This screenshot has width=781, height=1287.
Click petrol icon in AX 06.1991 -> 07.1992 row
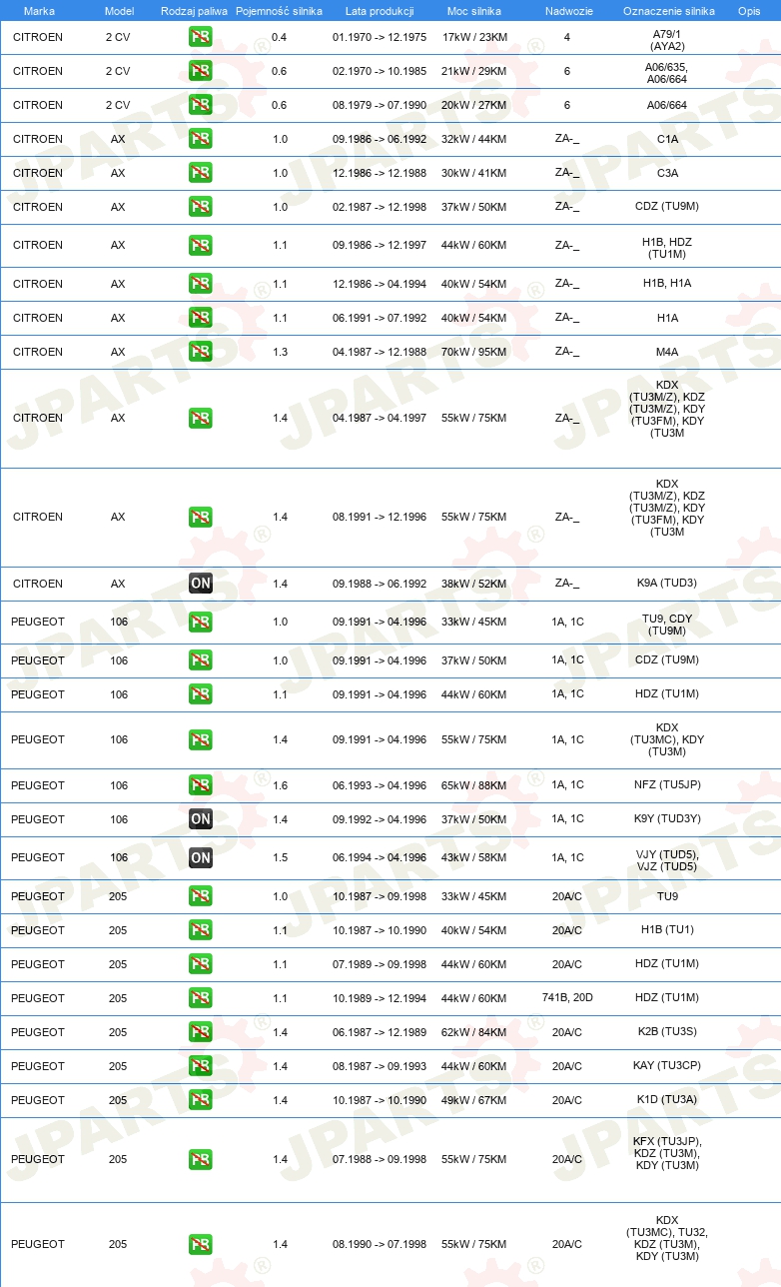pos(201,318)
